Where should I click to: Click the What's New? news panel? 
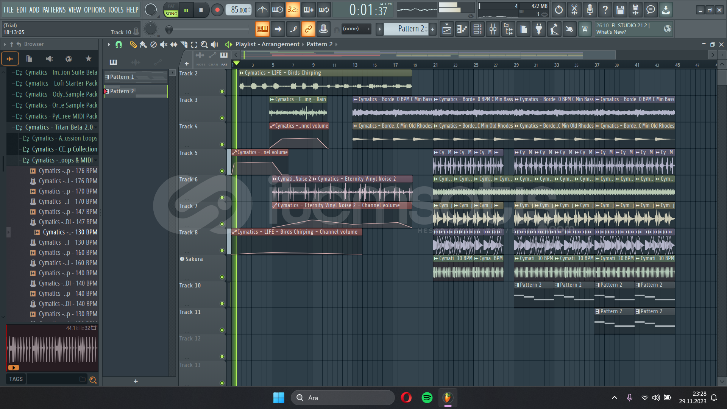633,29
